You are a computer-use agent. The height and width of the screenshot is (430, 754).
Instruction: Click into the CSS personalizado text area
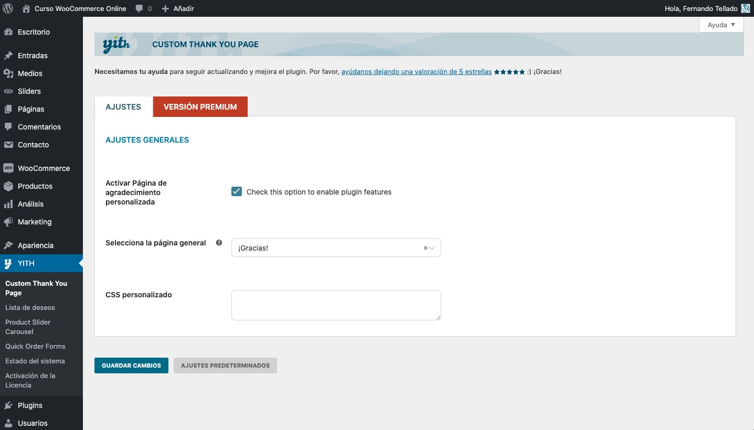(336, 305)
